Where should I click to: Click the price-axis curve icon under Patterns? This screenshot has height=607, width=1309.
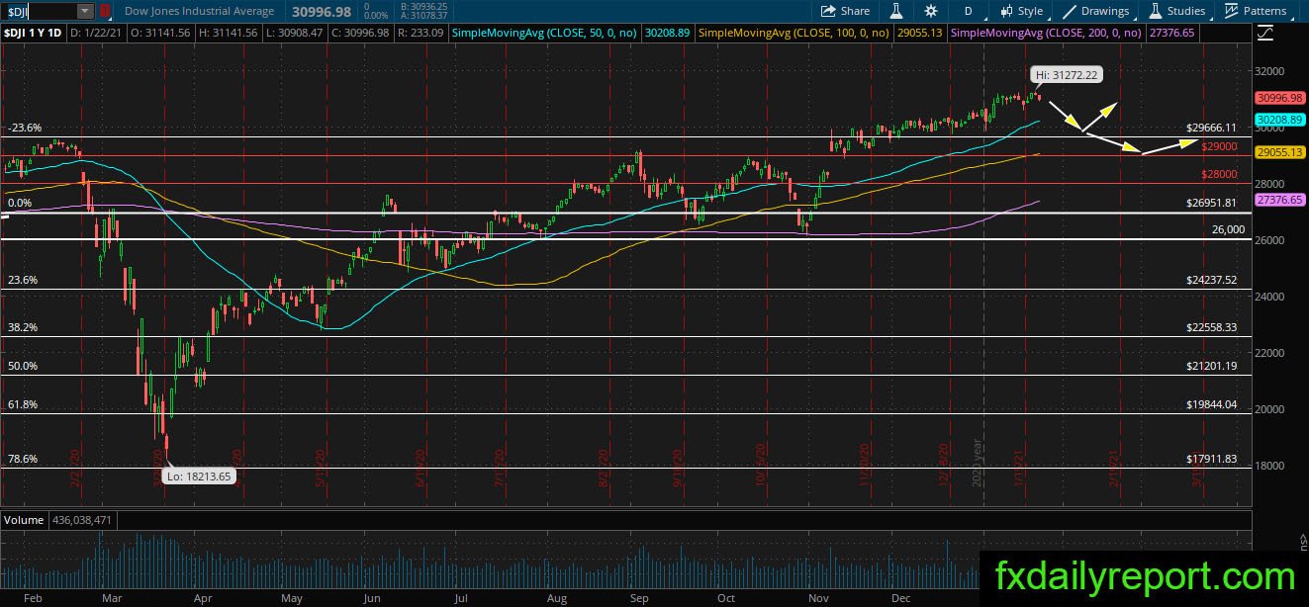1266,33
